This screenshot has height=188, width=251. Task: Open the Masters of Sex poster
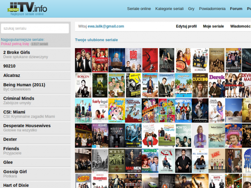pyautogui.click(x=167, y=161)
